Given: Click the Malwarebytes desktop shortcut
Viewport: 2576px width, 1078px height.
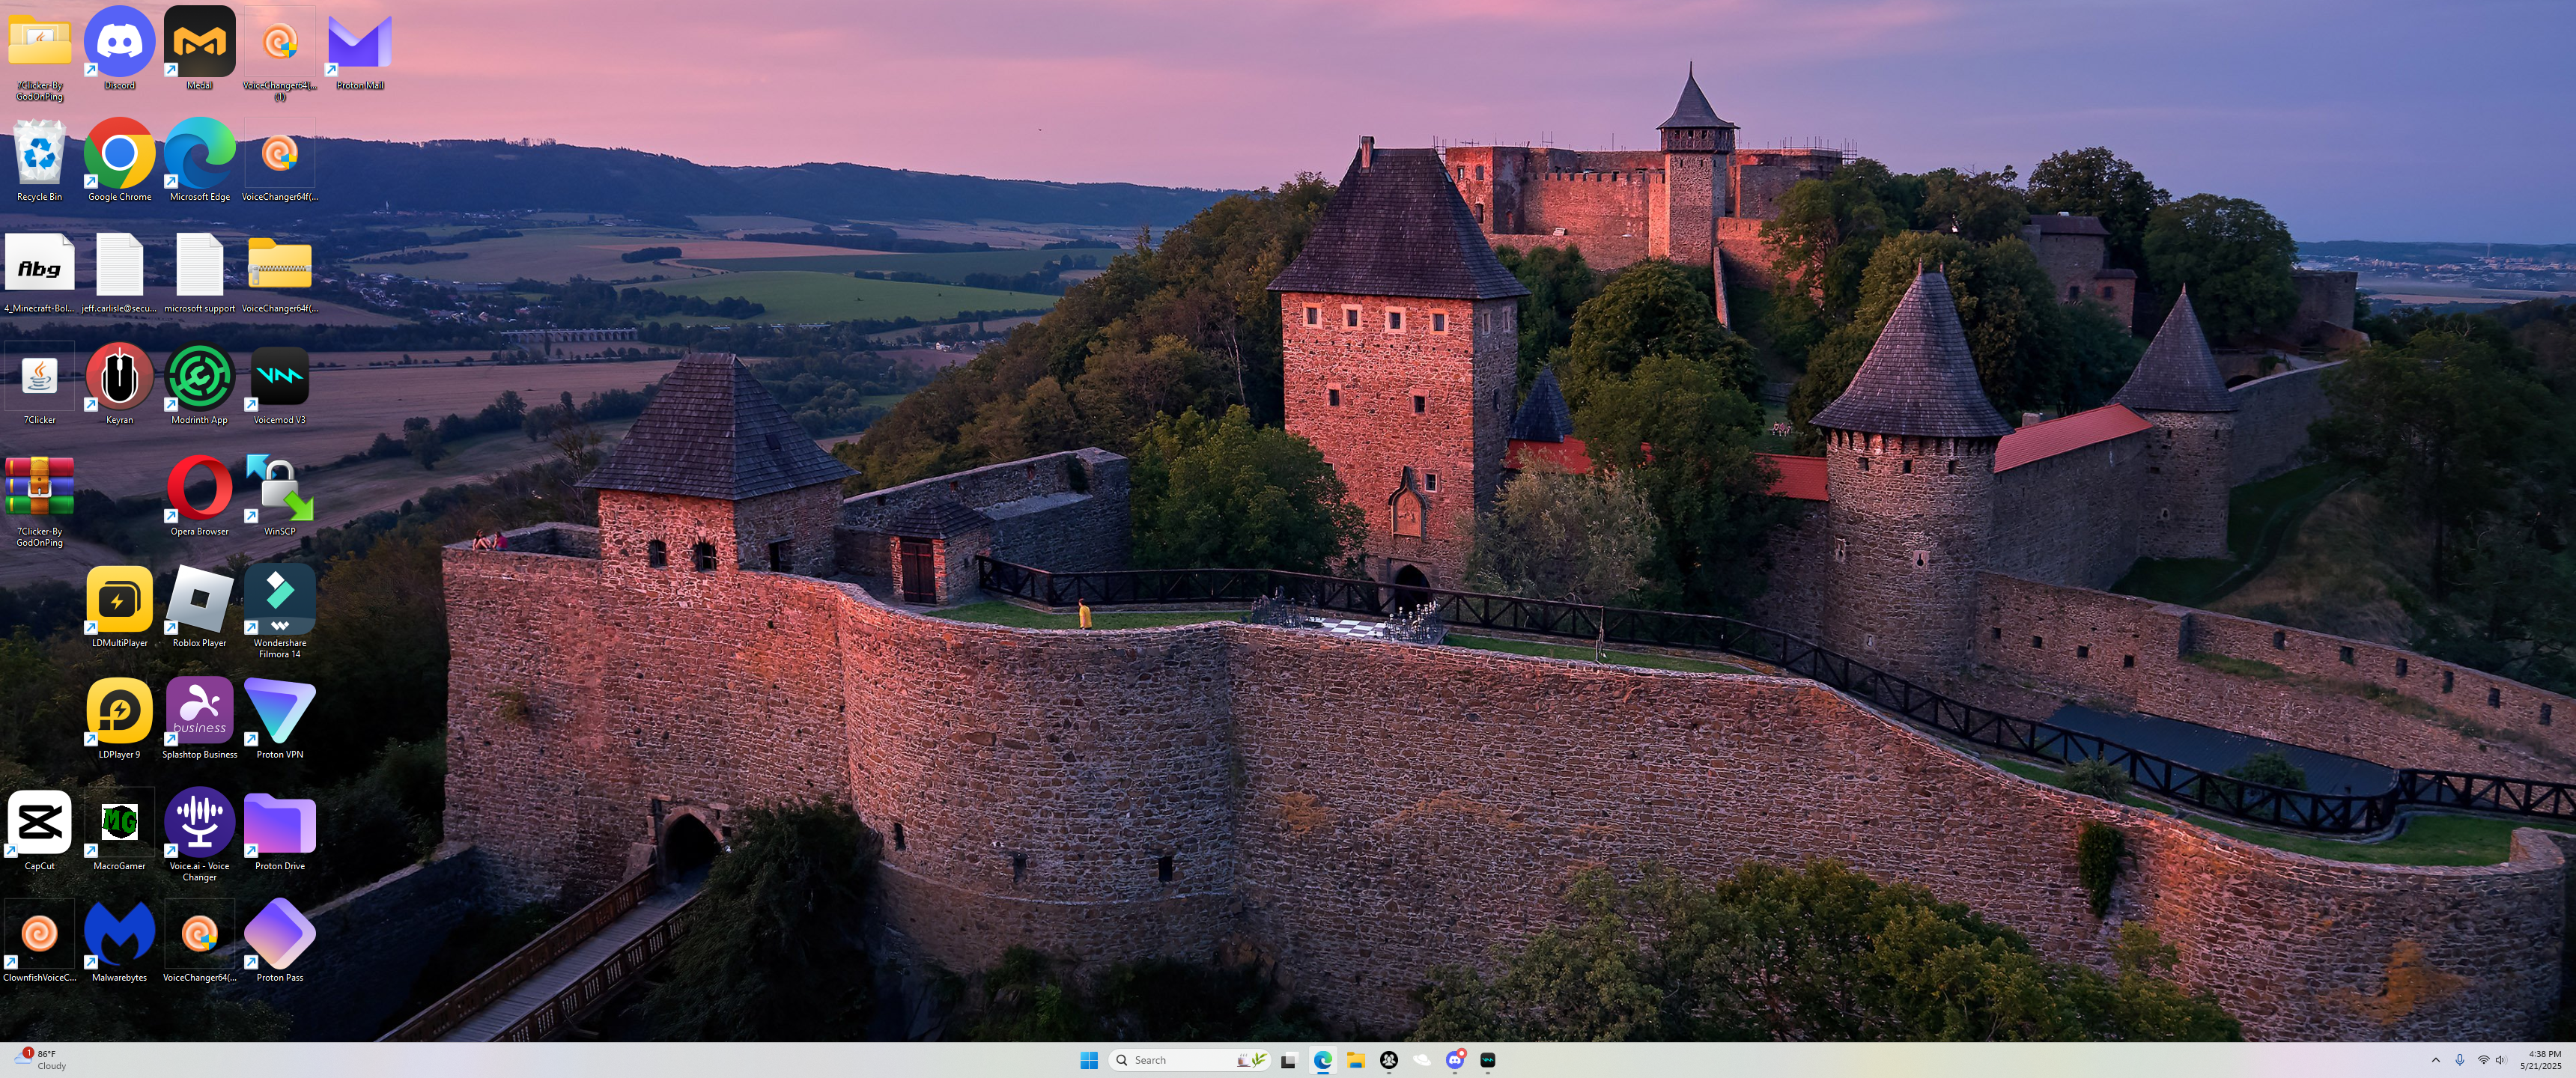Looking at the screenshot, I should point(119,935).
